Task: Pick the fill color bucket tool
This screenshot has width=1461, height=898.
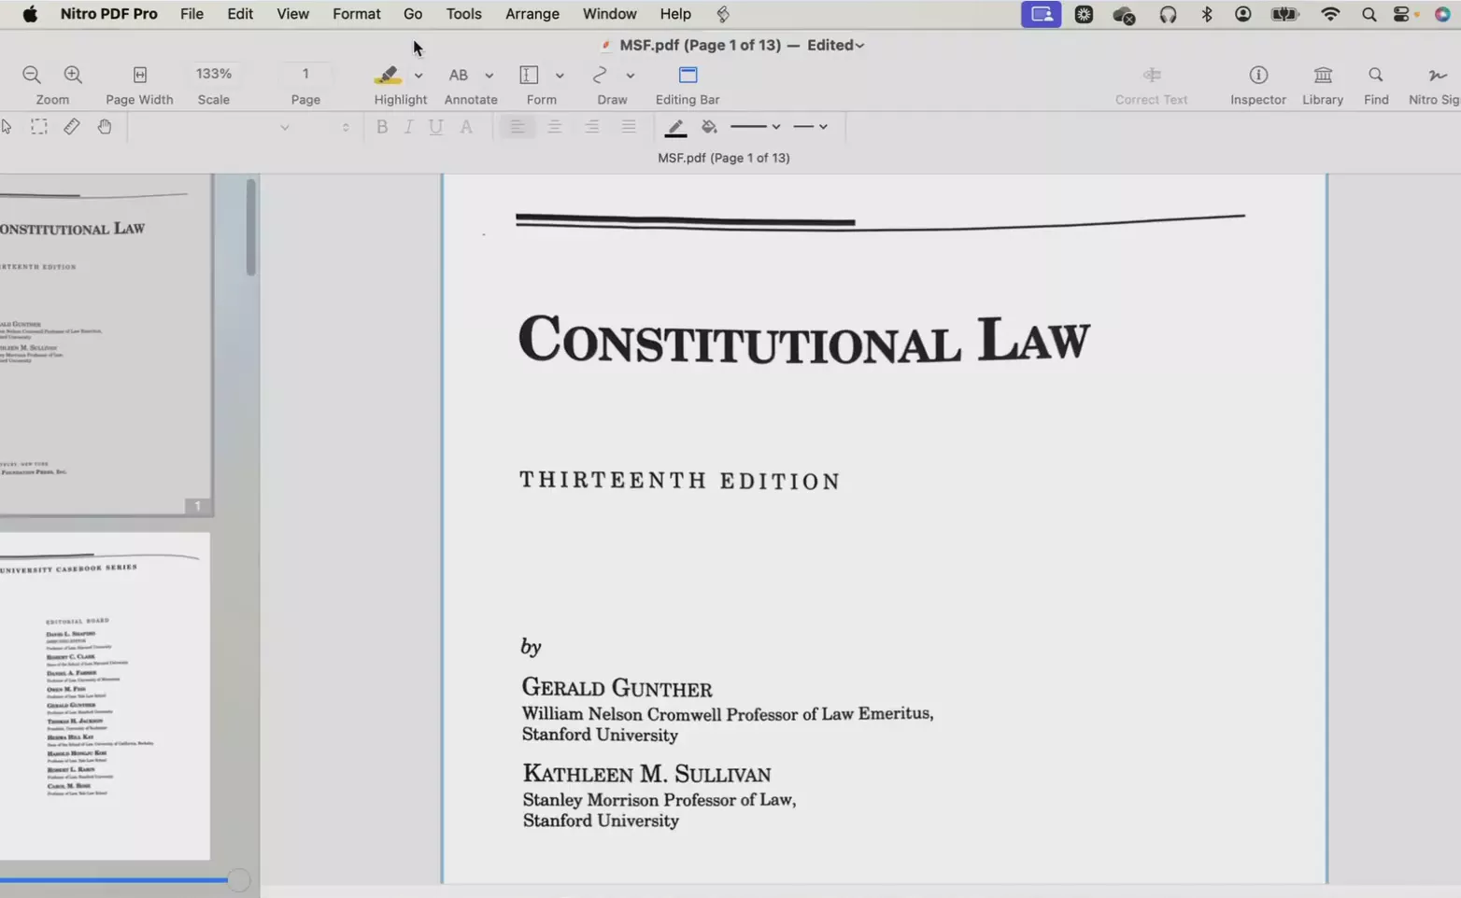Action: [x=709, y=127]
